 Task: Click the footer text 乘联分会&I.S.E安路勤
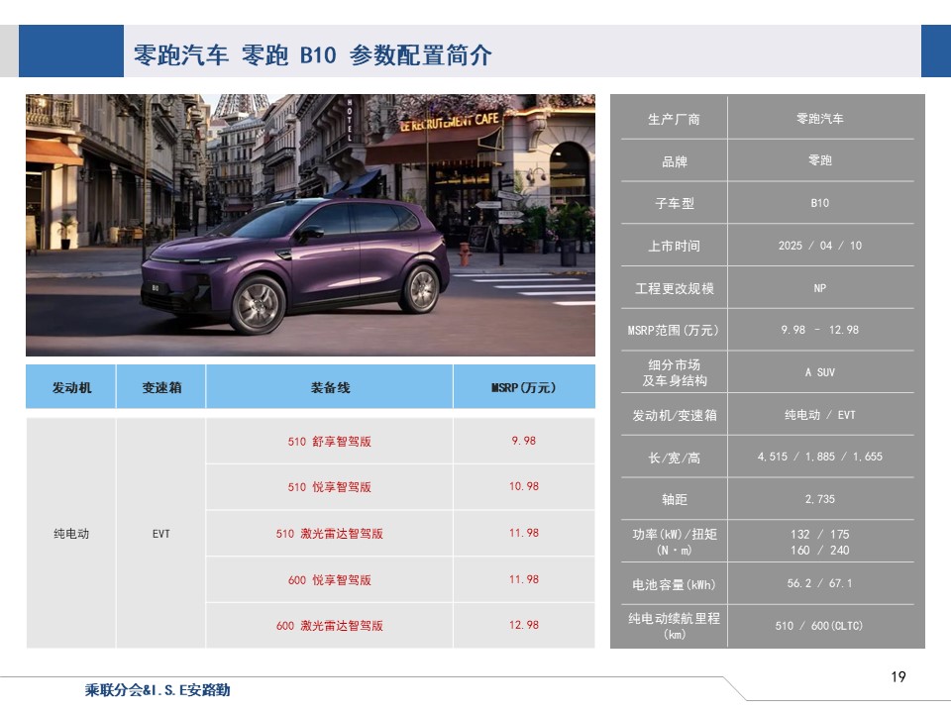click(x=158, y=690)
